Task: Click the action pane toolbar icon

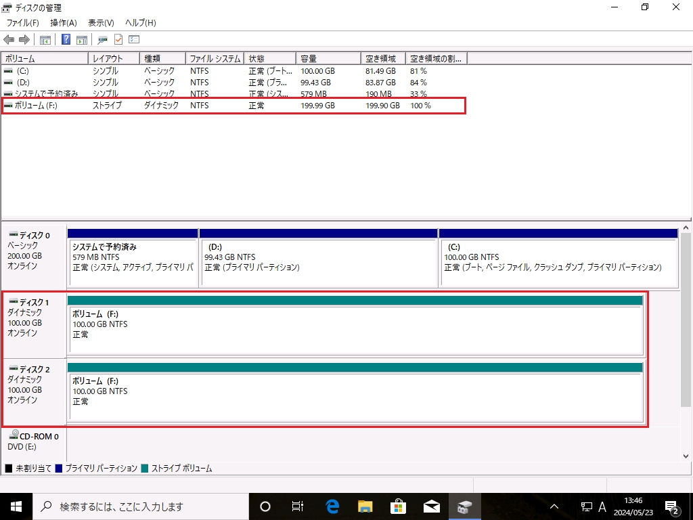Action: (x=82, y=40)
